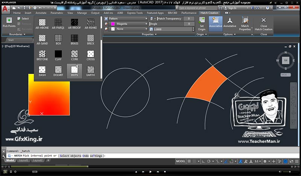
Task: Select the AR-RSHKE hatch pattern
Action: [90, 24]
